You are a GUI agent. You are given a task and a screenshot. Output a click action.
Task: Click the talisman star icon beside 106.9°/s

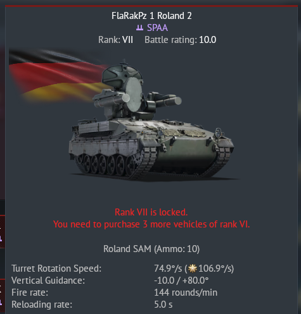(x=193, y=269)
